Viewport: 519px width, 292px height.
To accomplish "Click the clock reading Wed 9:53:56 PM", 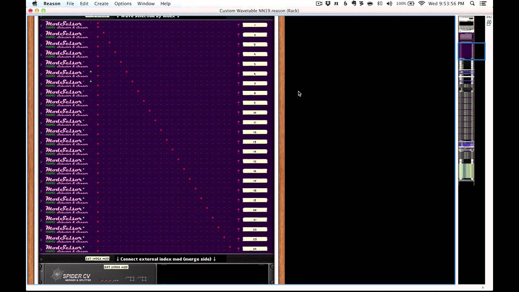I will click(x=446, y=3).
